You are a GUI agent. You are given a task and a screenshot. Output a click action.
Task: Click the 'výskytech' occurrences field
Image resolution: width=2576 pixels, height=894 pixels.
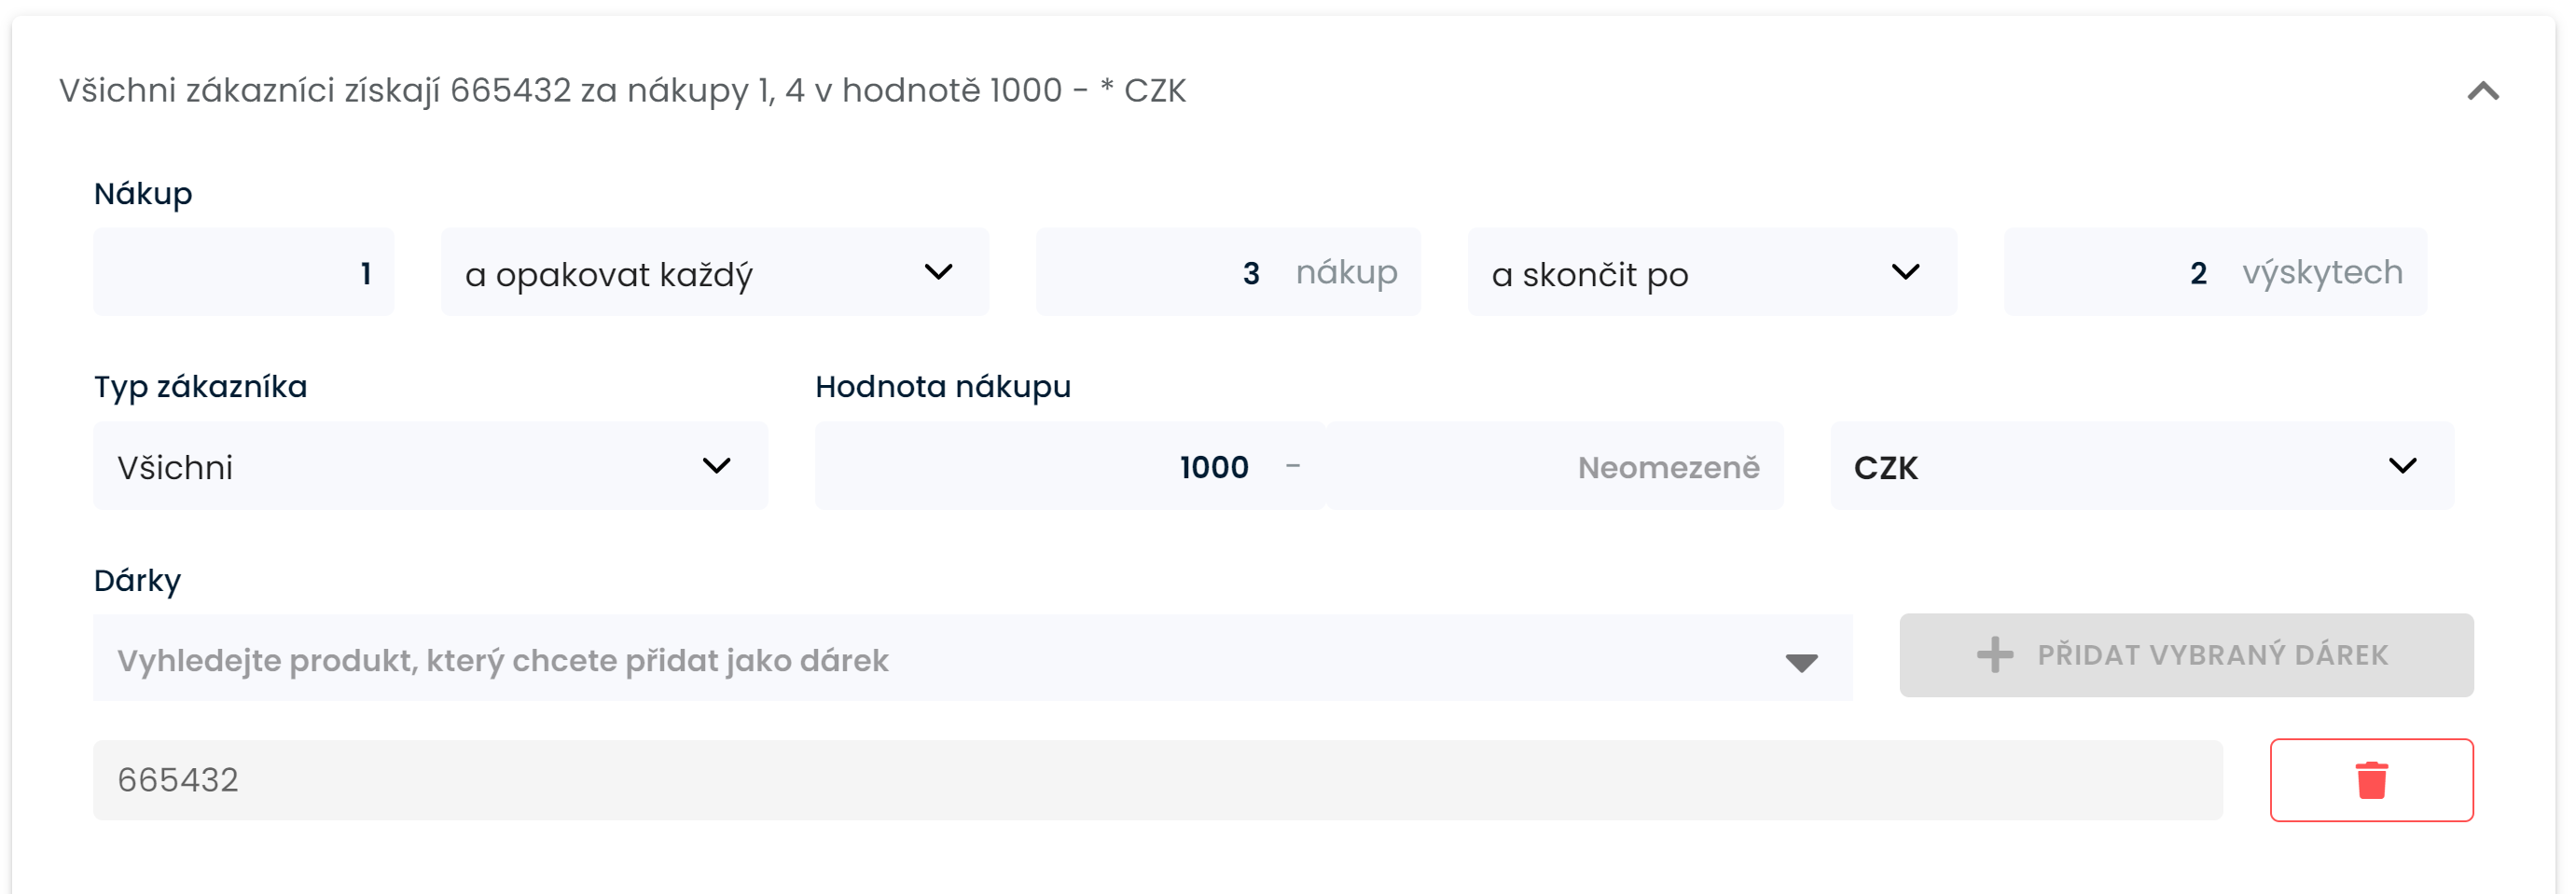click(x=2214, y=272)
